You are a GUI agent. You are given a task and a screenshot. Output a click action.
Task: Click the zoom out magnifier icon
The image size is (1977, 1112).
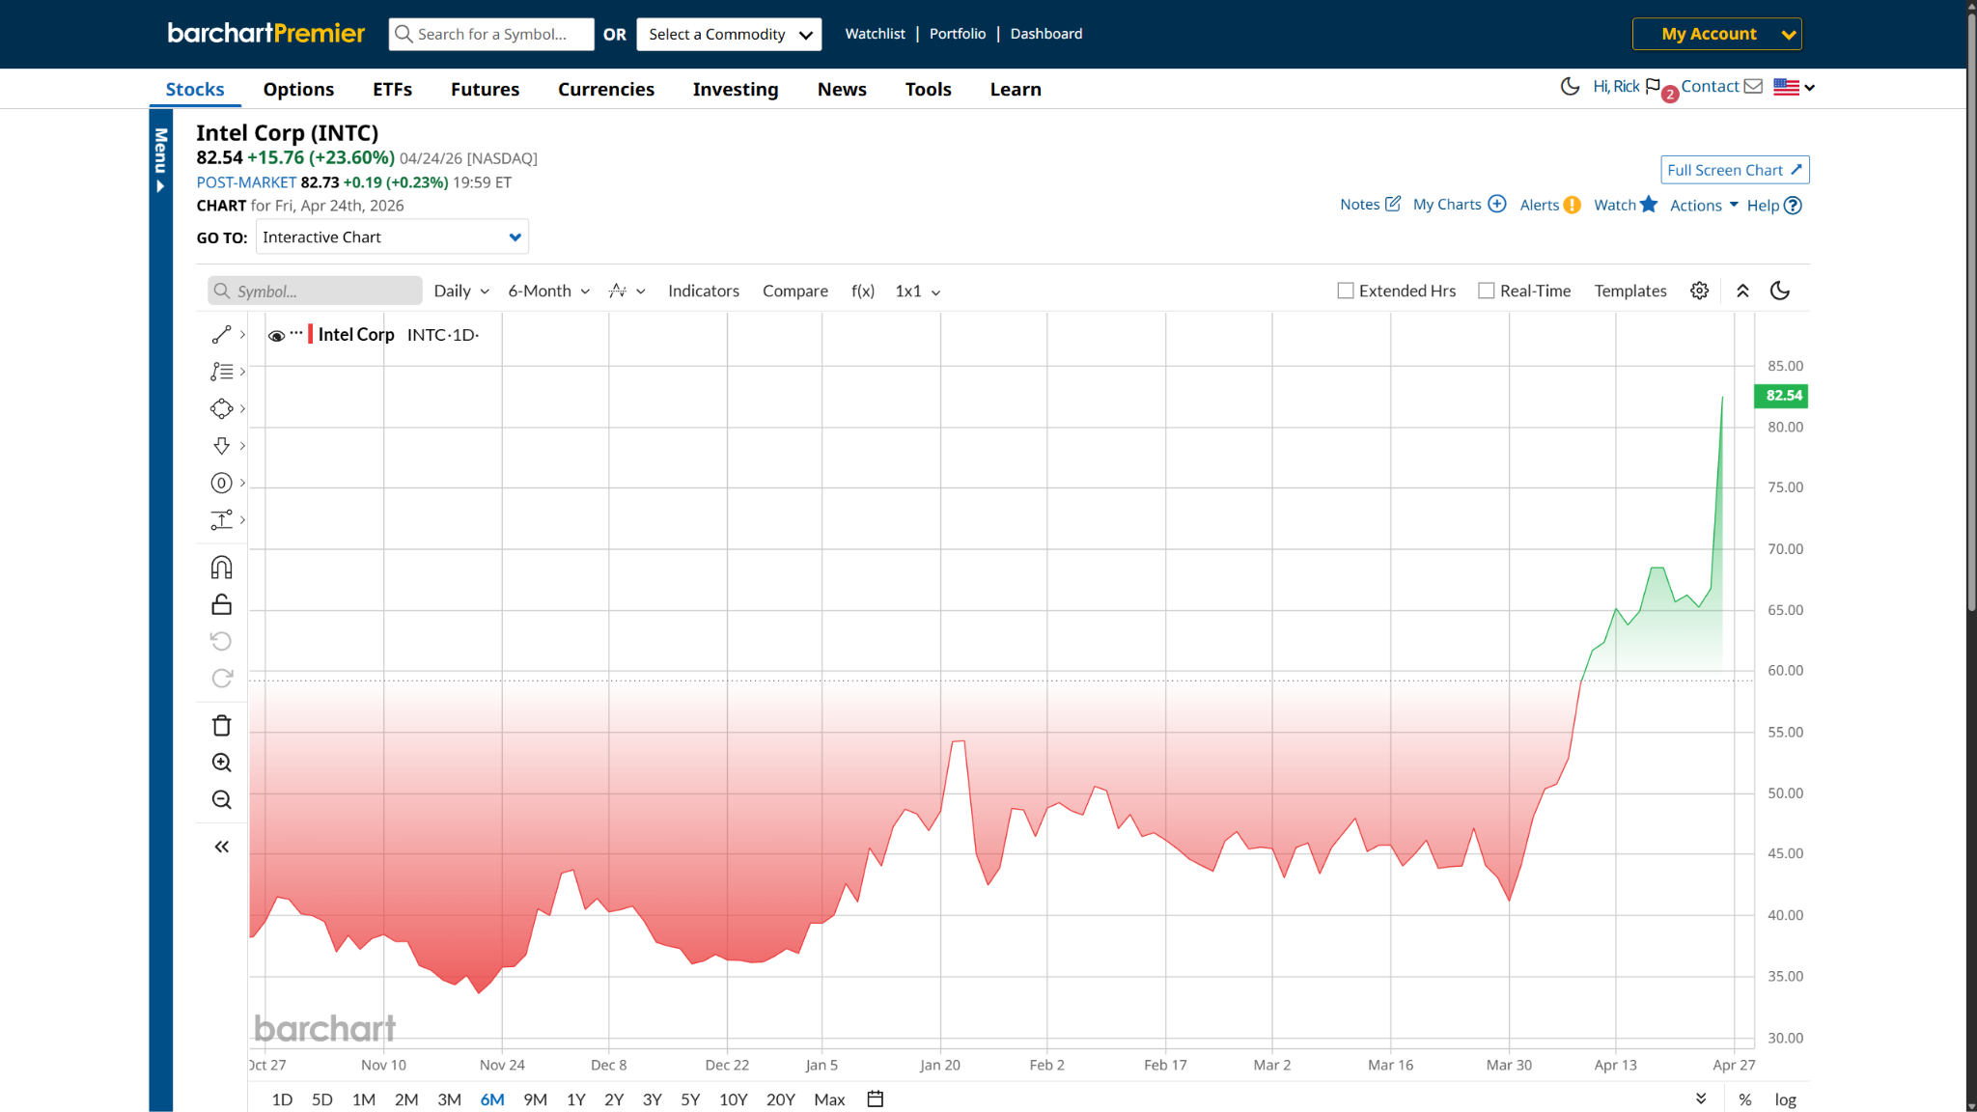[x=221, y=799]
